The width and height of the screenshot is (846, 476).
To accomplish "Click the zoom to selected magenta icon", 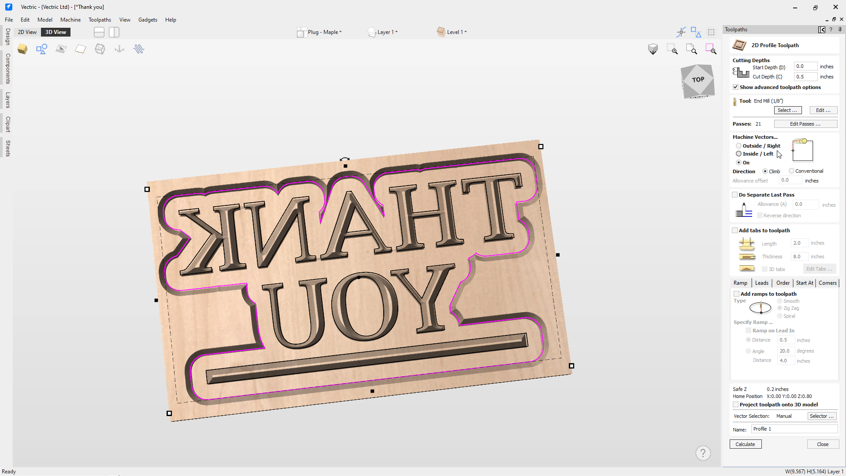I will pyautogui.click(x=711, y=49).
